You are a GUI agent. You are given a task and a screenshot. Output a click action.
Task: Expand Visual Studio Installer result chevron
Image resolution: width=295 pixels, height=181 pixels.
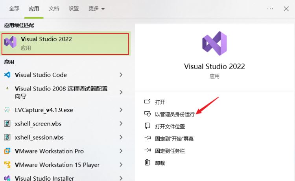[121, 178]
